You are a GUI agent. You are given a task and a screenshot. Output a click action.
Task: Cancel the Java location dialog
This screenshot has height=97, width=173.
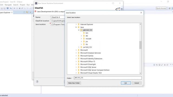137,83
